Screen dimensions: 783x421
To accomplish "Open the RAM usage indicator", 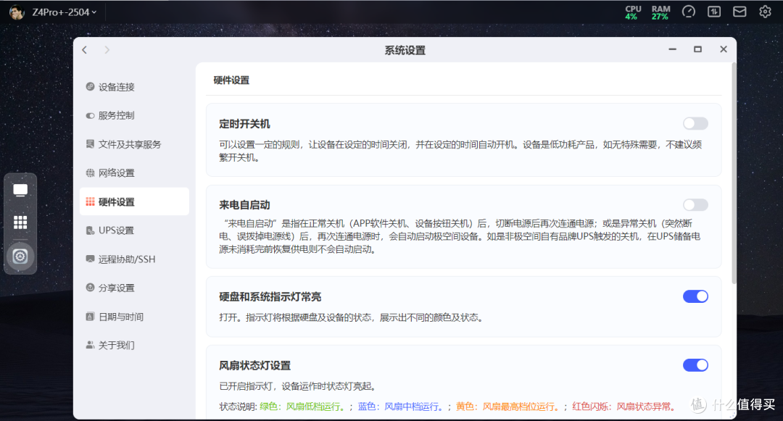I will 660,12.
